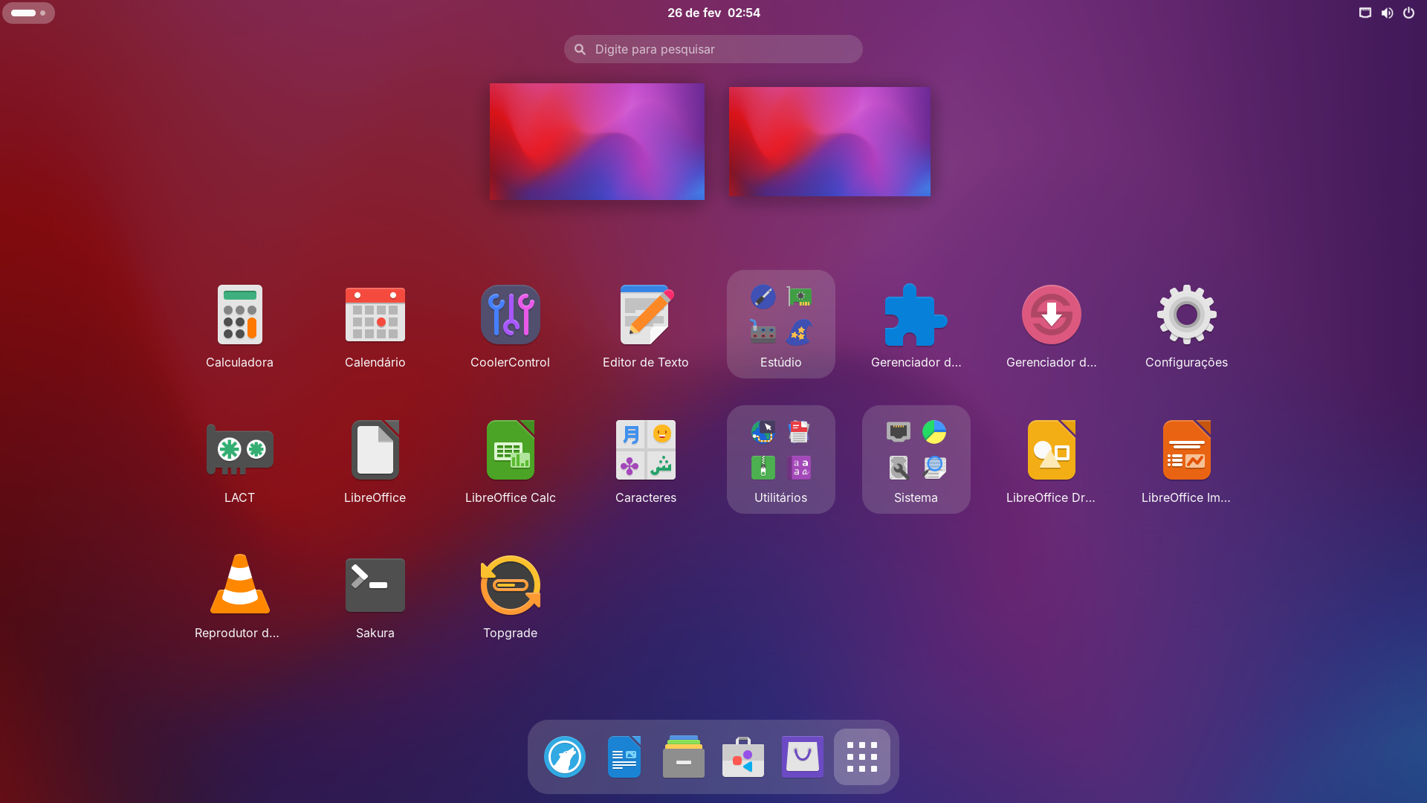The width and height of the screenshot is (1427, 803).
Task: Expand the Utilitários app folder
Action: [x=780, y=459]
